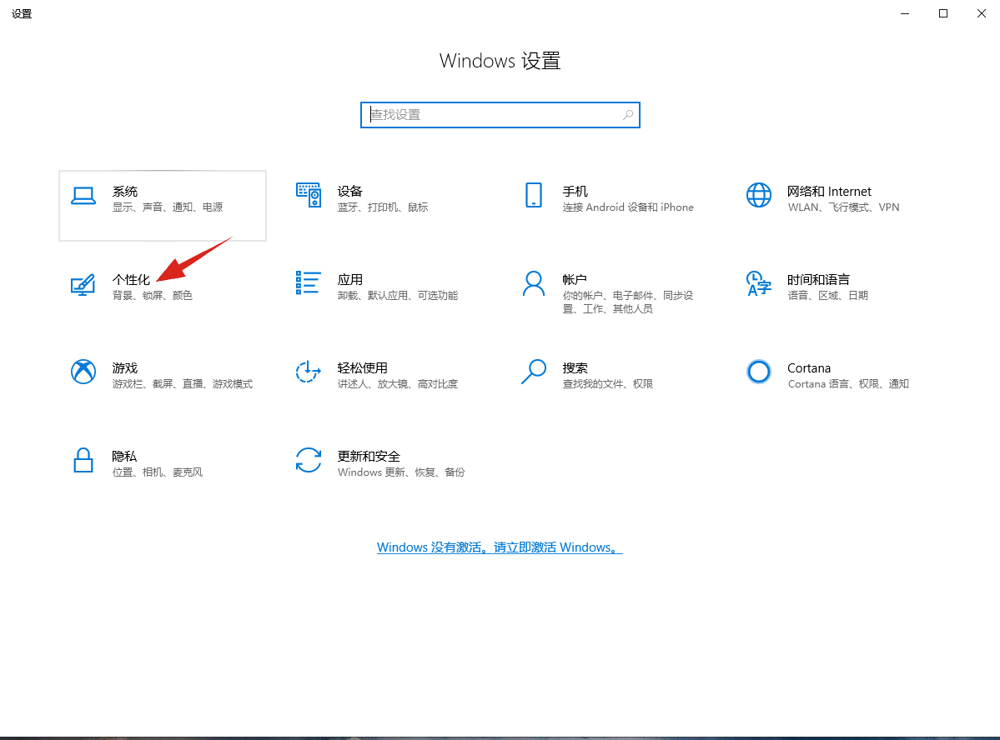Screen dimensions: 1000x740
Task: Click the 设备 keyboard and speaker icon
Action: [x=308, y=195]
